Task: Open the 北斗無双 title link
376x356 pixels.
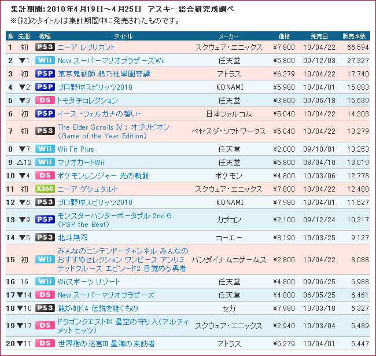Action: [x=73, y=238]
